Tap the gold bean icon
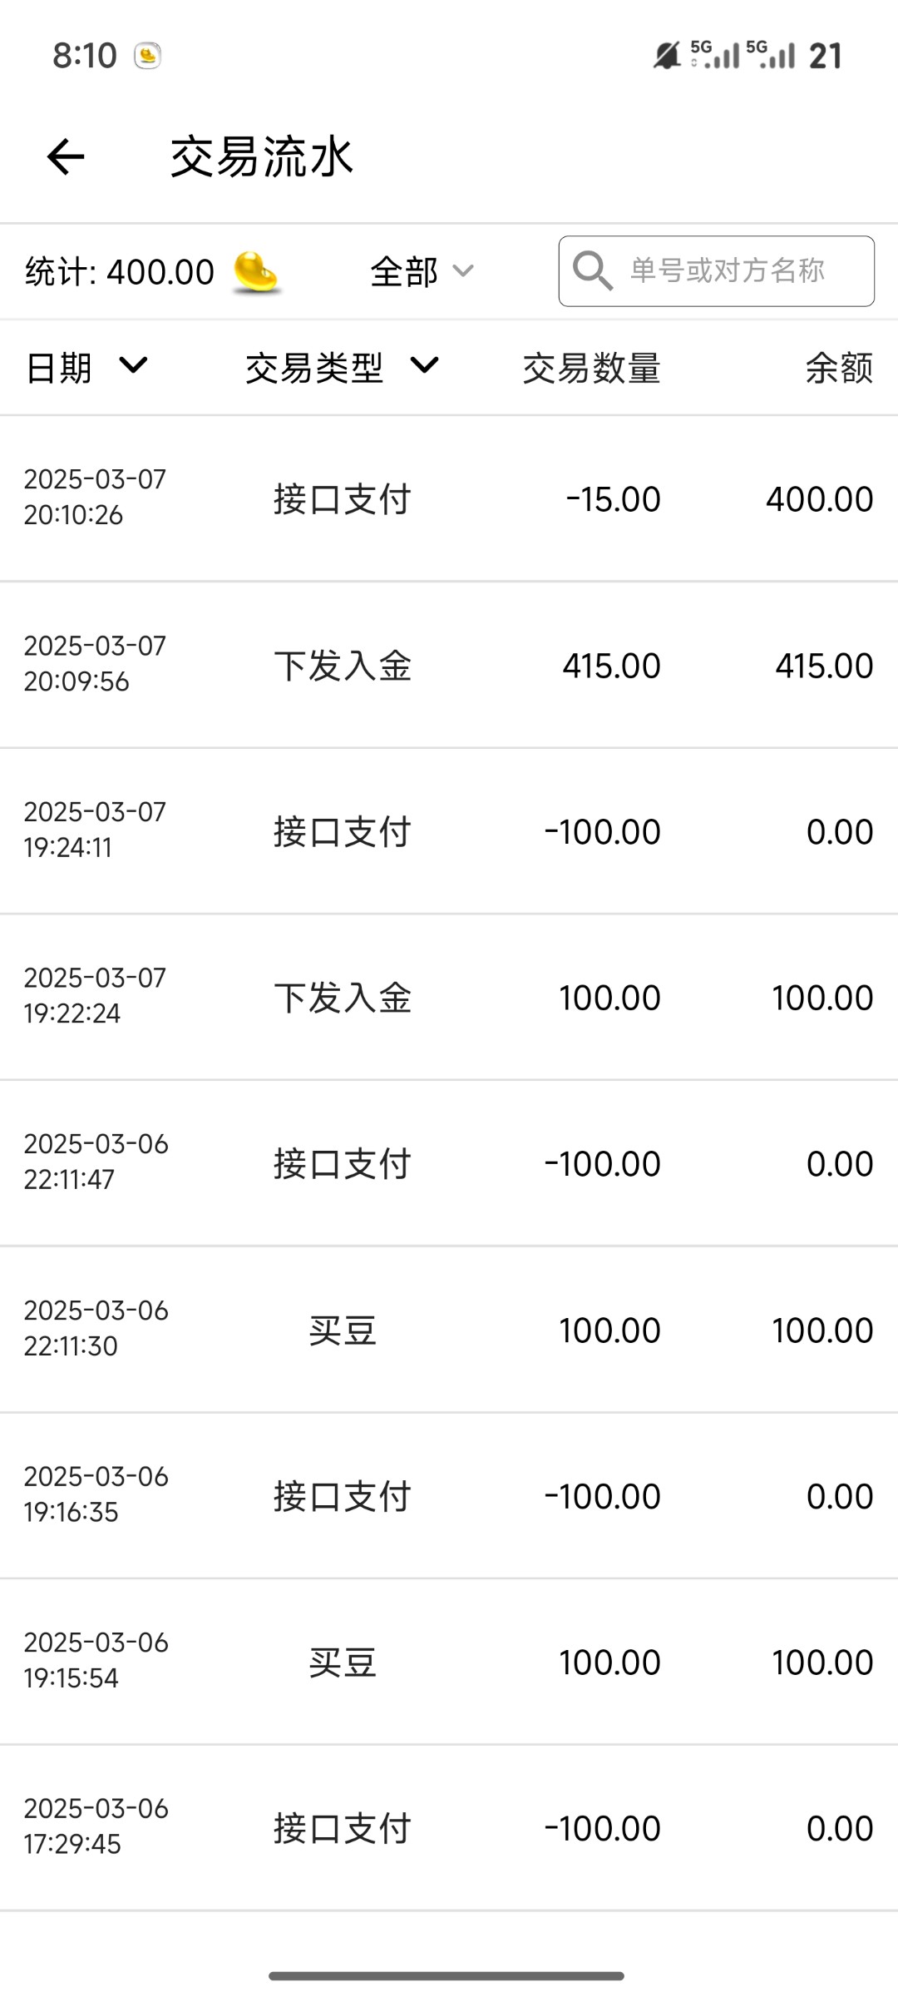The height and width of the screenshot is (1997, 898). (x=255, y=272)
